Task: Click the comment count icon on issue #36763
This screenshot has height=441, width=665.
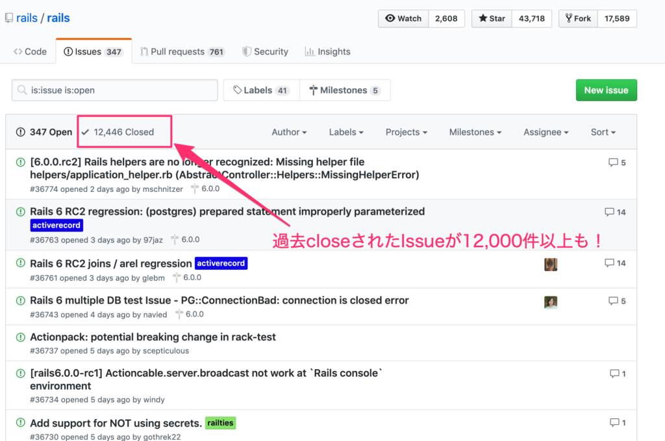Action: coord(609,212)
